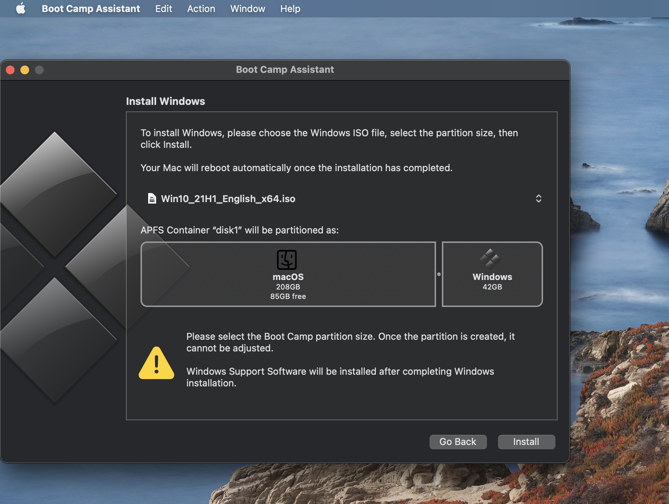Click the APFS Container disk1 label
669x504 pixels.
240,230
